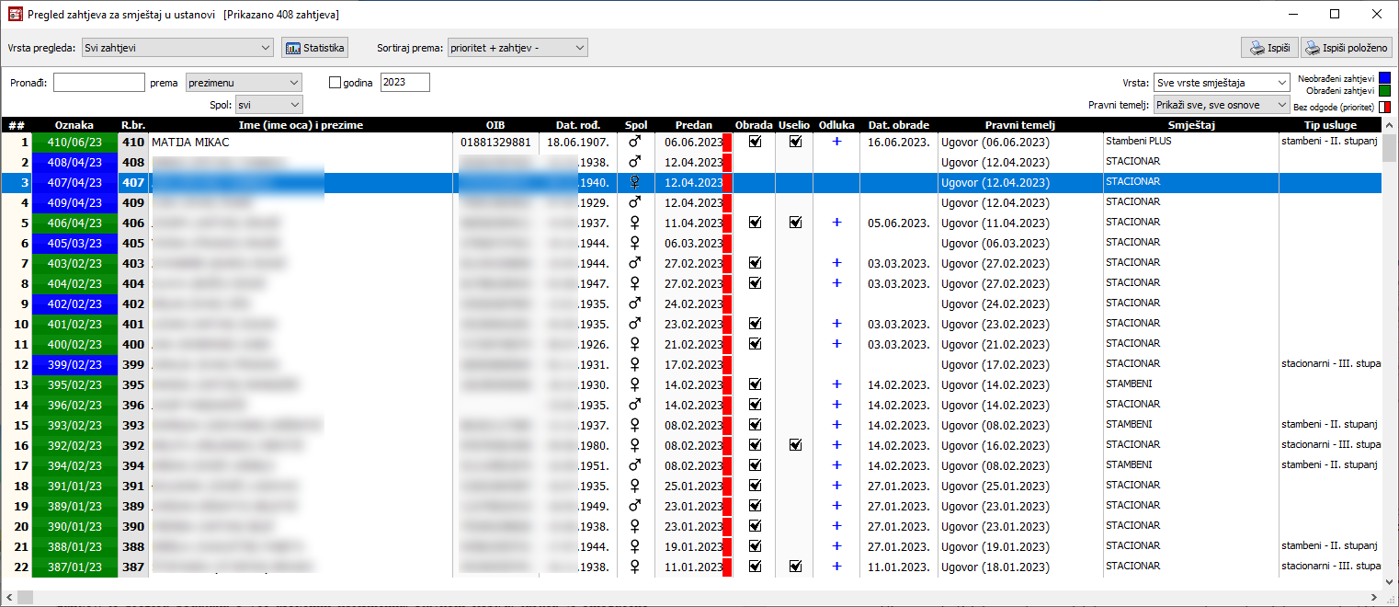This screenshot has width=1399, height=607.
Task: Open the Statistika chart button
Action: coord(314,48)
